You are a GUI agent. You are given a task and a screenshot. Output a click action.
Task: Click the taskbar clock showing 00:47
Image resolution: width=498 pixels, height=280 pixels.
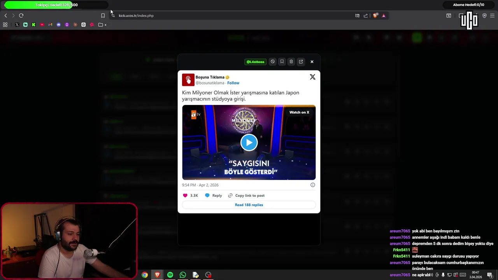(475, 275)
